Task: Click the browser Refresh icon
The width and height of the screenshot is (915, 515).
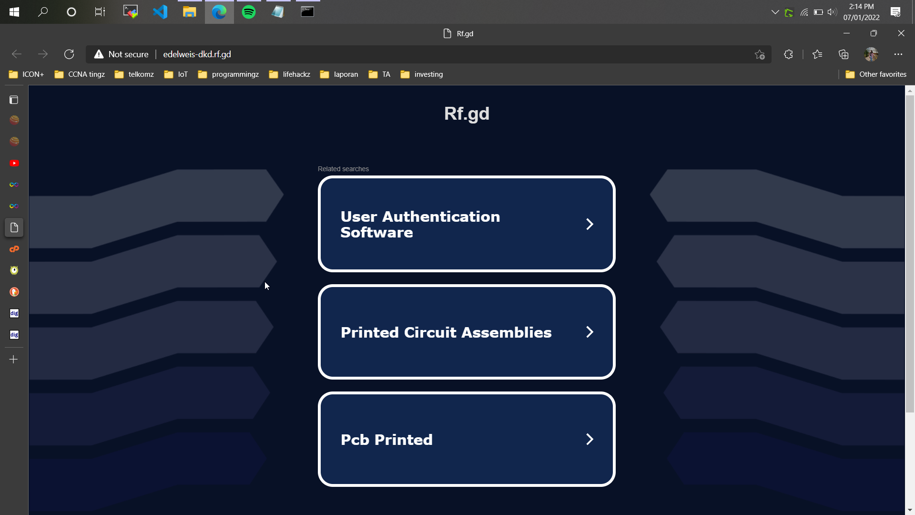Action: pyautogui.click(x=69, y=54)
